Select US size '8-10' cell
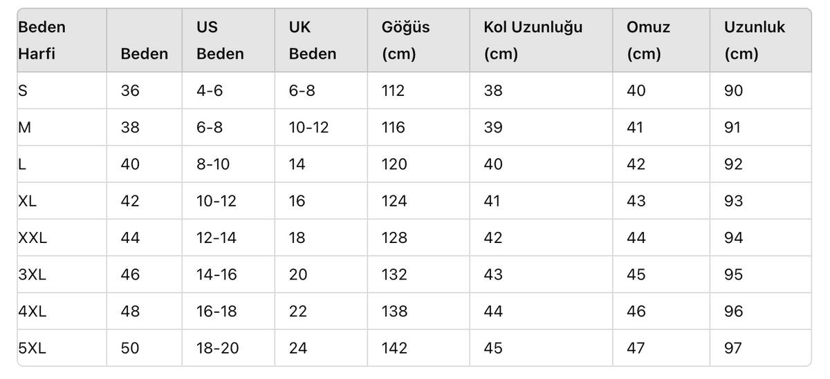This screenshot has height=379, width=830. tap(213, 164)
